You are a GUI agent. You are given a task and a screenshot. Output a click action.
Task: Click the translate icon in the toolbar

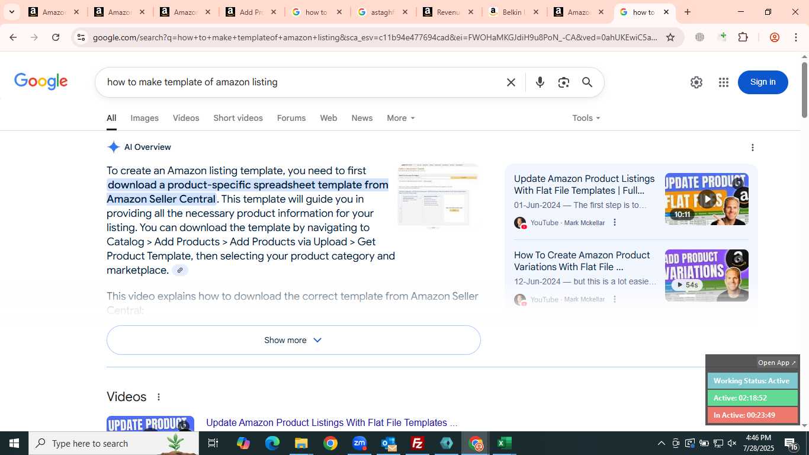[x=700, y=37]
